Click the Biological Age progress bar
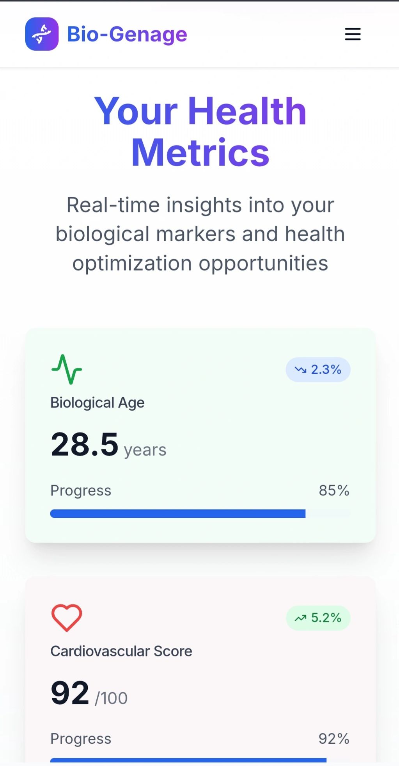This screenshot has width=399, height=766. (200, 513)
